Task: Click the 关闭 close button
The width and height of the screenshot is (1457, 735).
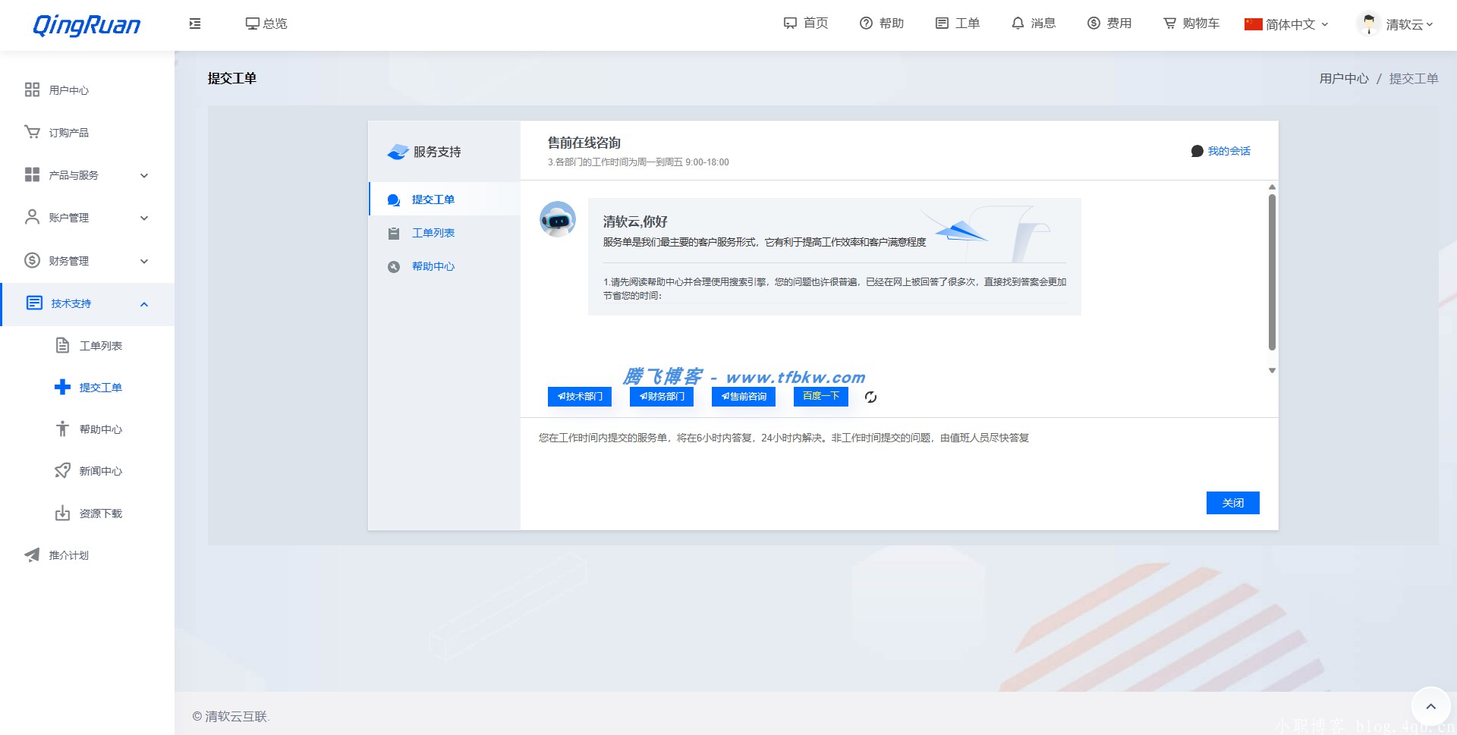Action: coord(1232,503)
